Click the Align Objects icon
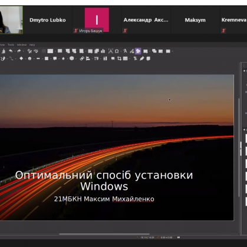The width and height of the screenshot is (247, 247). (88, 58)
